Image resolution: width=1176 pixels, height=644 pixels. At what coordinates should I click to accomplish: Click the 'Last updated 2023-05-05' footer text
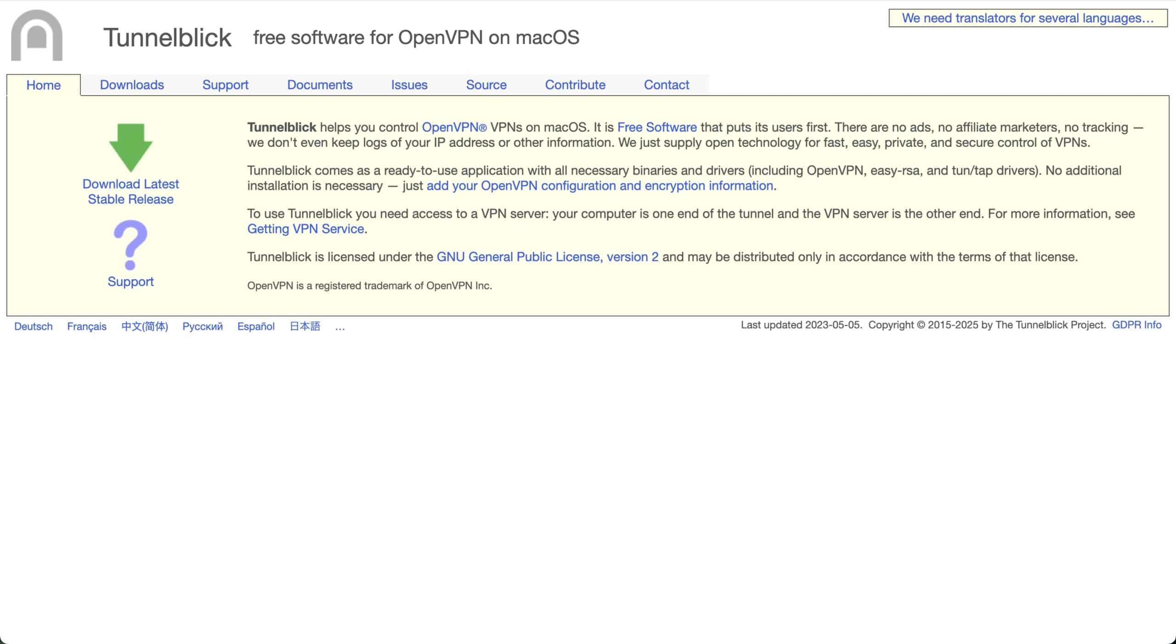(801, 325)
